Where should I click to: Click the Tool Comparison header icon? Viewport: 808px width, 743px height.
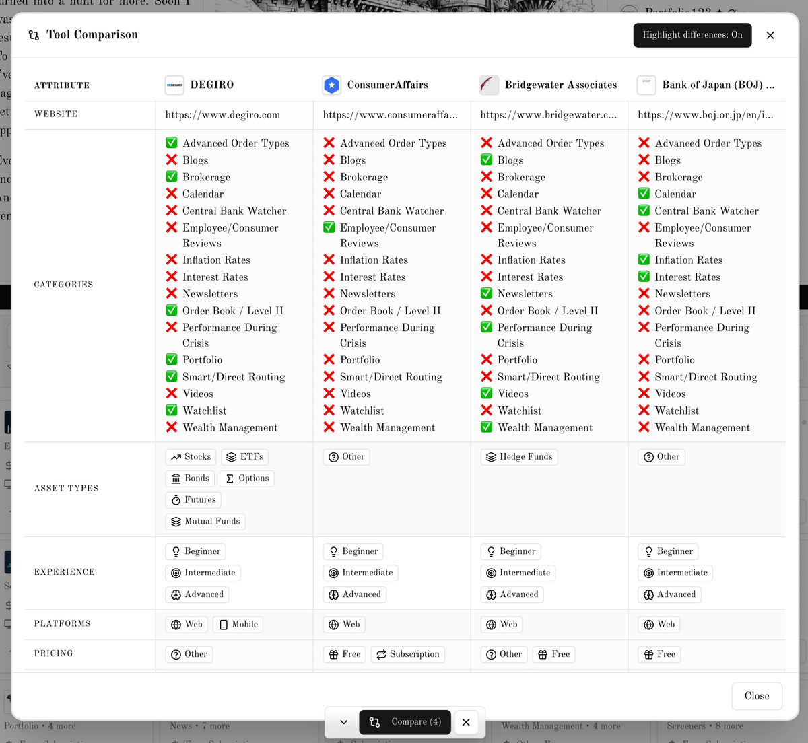click(x=34, y=35)
